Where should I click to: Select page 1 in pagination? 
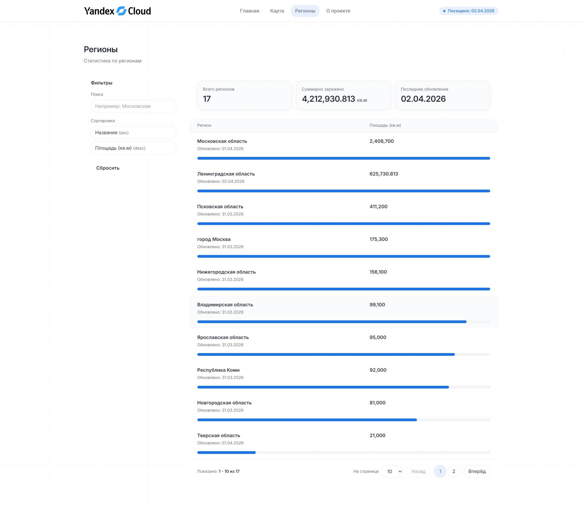pyautogui.click(x=440, y=471)
